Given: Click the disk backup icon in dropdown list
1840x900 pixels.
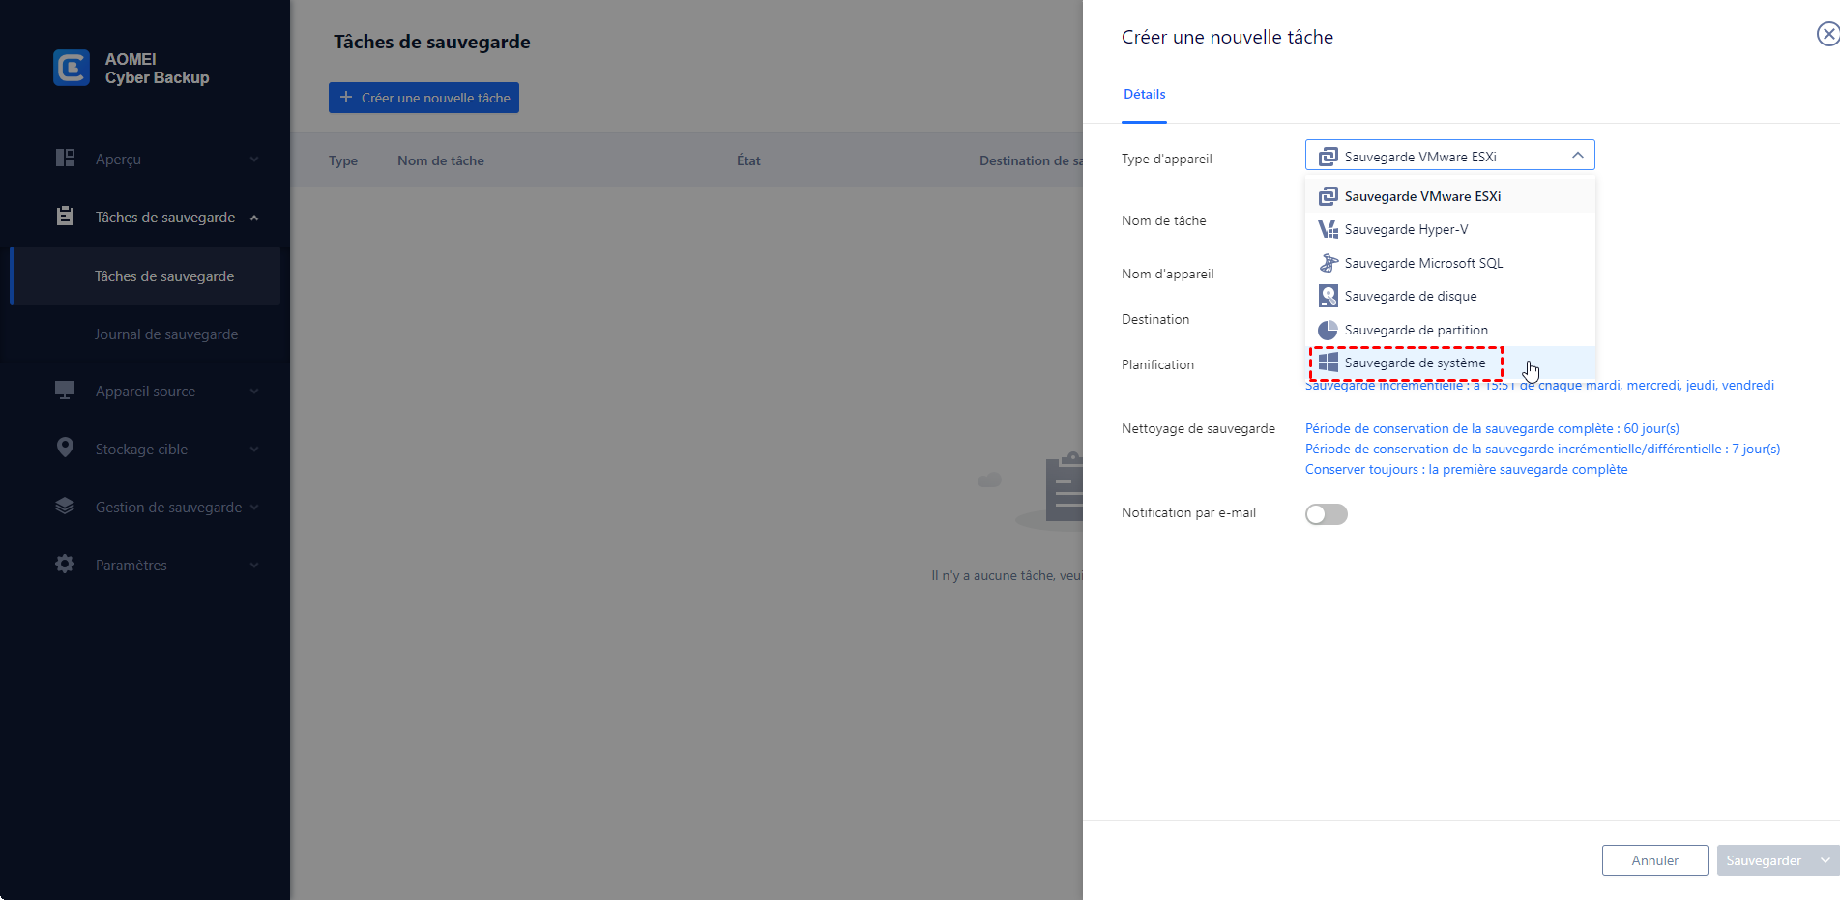Looking at the screenshot, I should point(1329,296).
